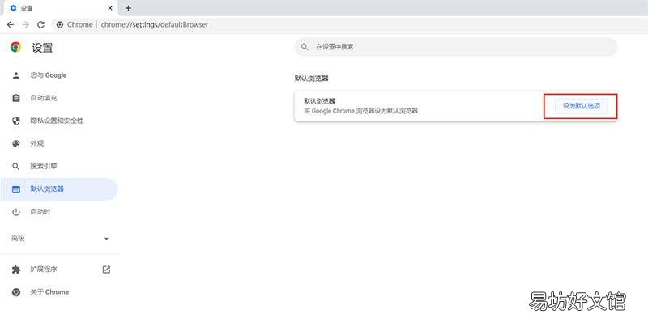Click the shield icon for 隐私设置和安全性
The height and width of the screenshot is (327, 648).
[16, 121]
